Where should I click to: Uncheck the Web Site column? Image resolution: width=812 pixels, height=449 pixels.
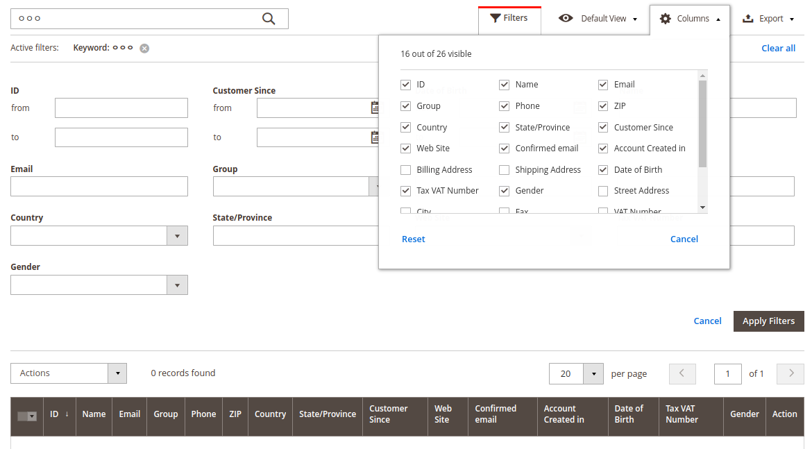point(405,149)
